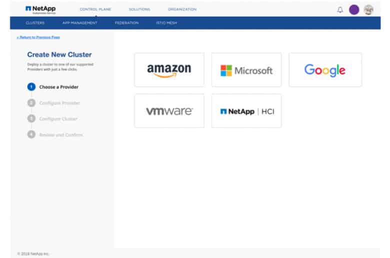Image resolution: width=390 pixels, height=258 pixels.
Task: Open the Organization menu
Action: [182, 9]
